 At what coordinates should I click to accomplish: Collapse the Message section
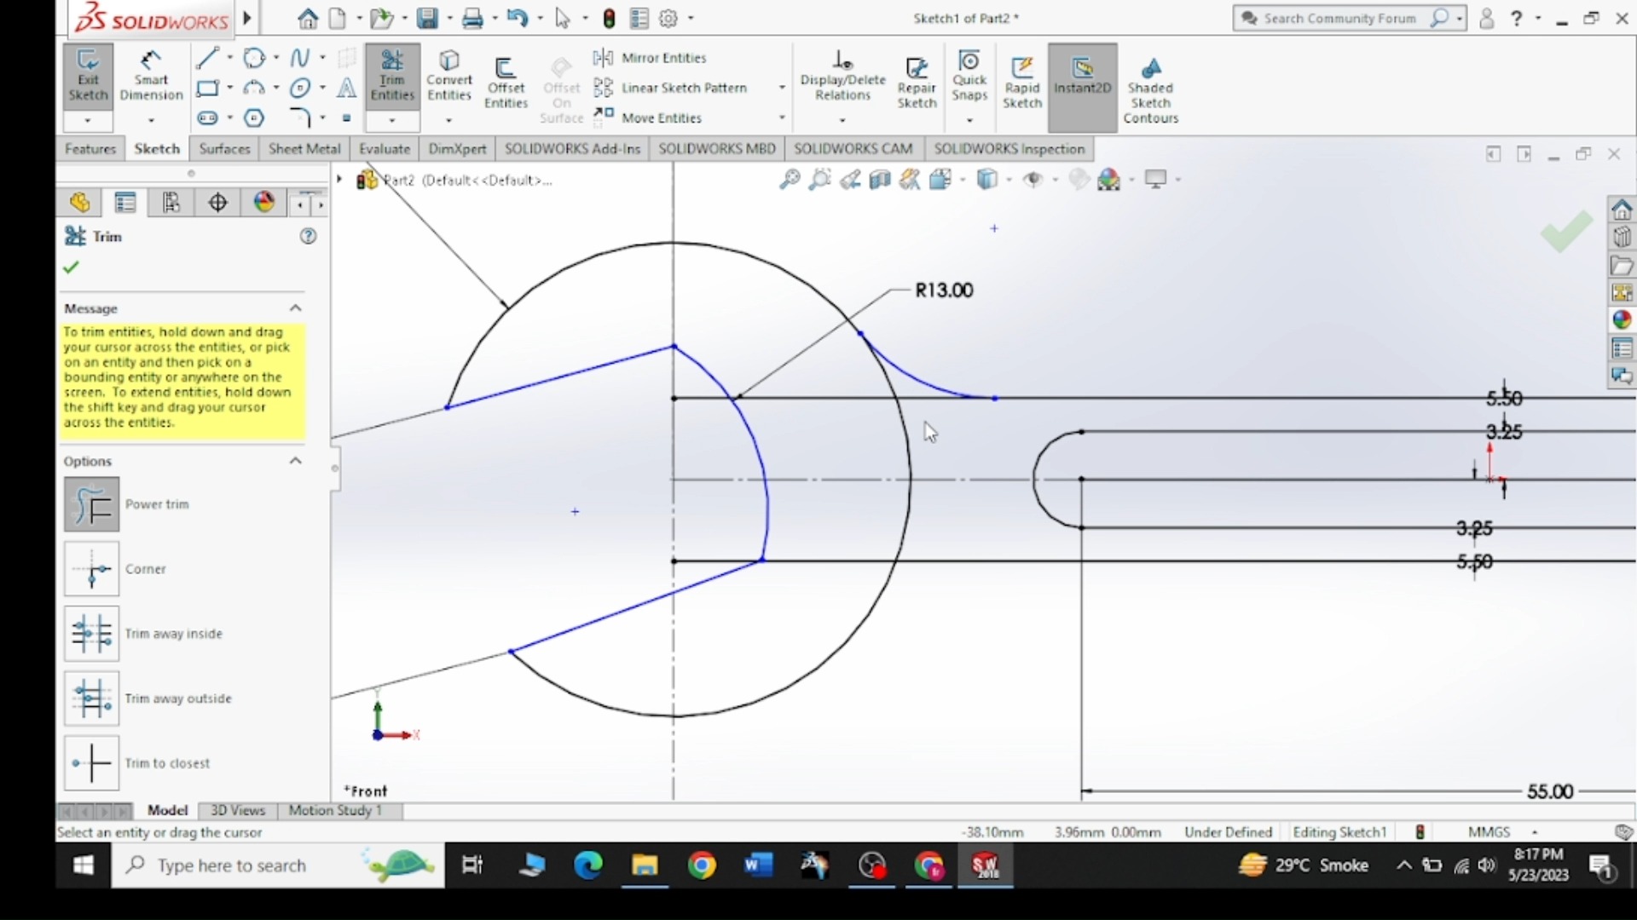(x=296, y=308)
